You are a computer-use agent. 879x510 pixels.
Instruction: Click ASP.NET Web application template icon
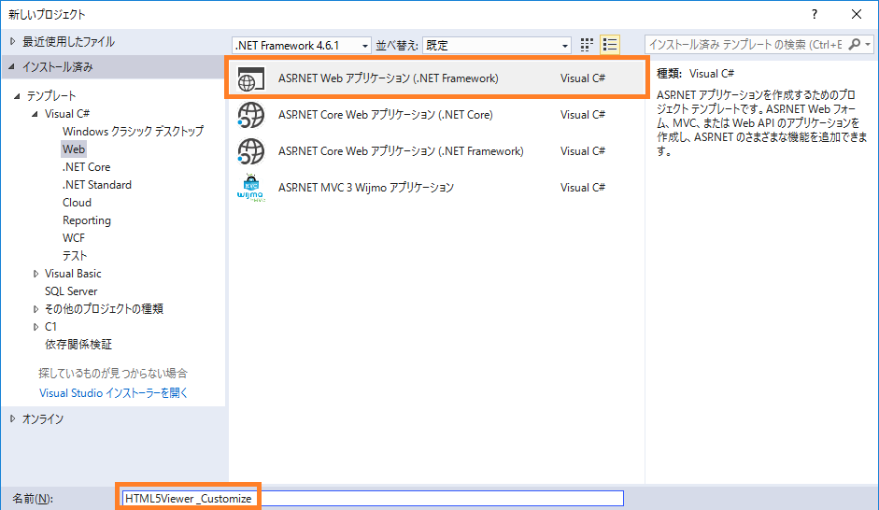pos(250,79)
